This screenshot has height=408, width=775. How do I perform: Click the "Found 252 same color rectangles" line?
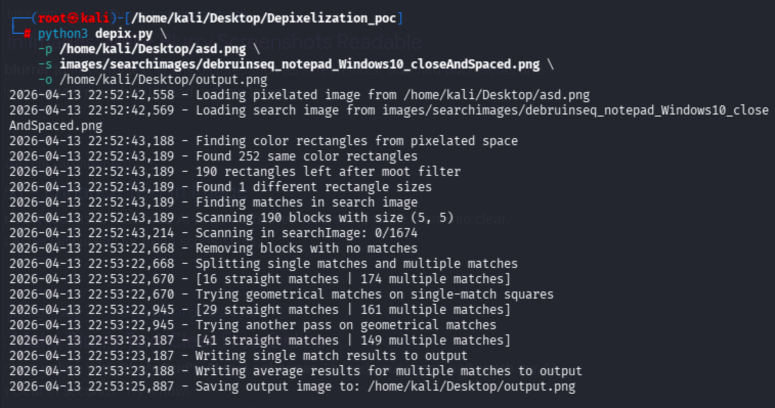pyautogui.click(x=306, y=156)
